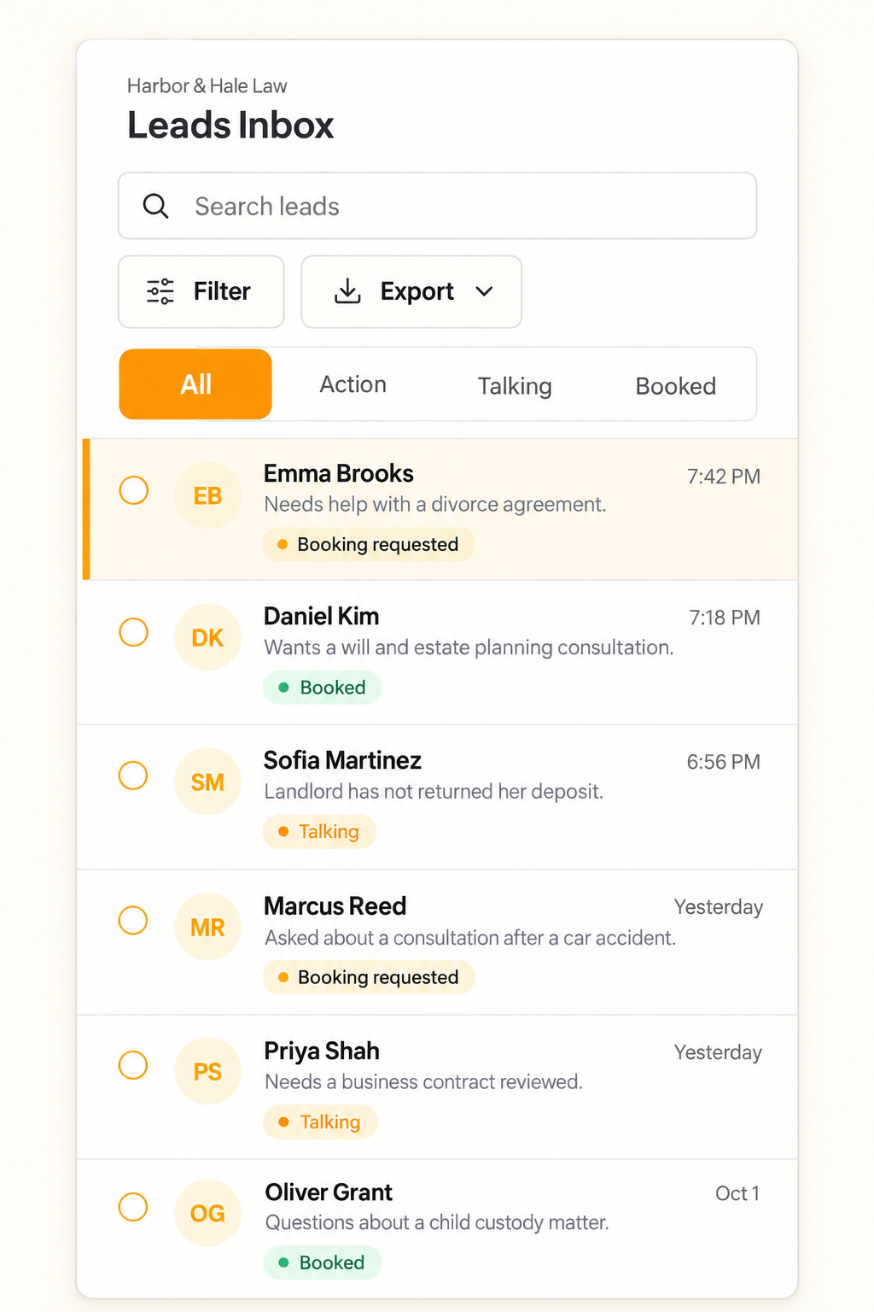Click 'Needs help with a divorce agreement.' text

coord(435,505)
